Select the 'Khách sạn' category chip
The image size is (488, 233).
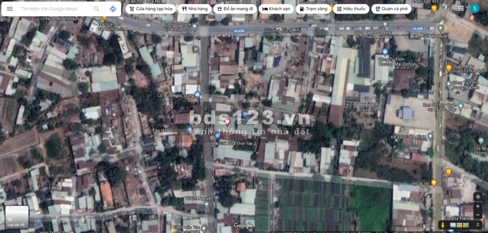point(276,9)
